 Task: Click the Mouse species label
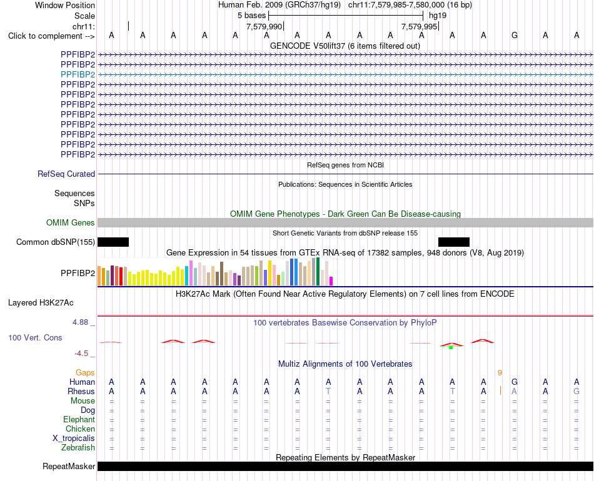[83, 401]
